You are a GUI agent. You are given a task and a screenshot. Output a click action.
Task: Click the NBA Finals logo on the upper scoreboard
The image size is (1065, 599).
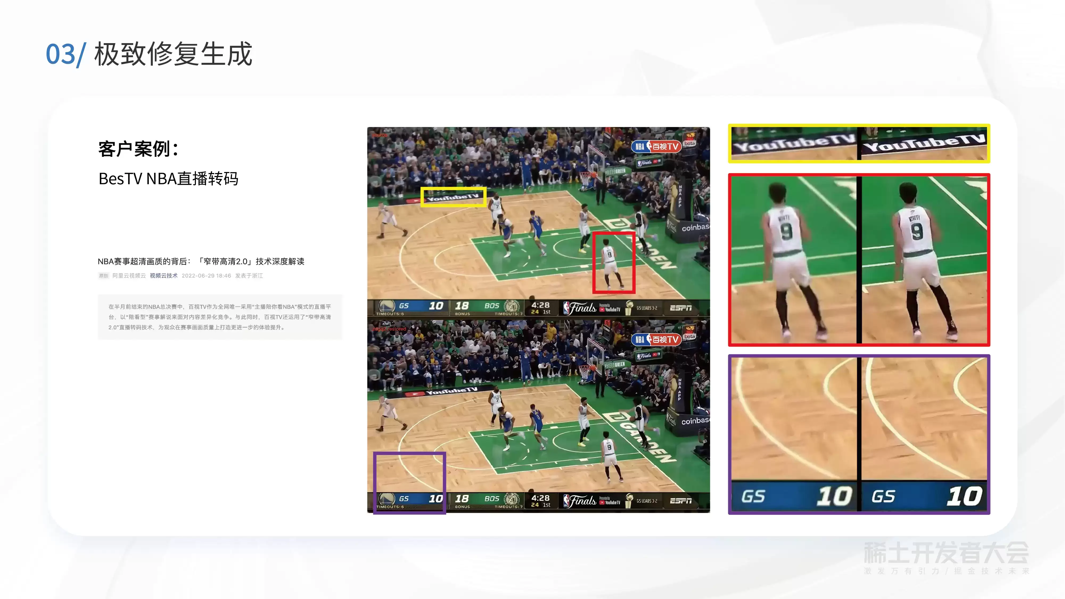pos(580,308)
